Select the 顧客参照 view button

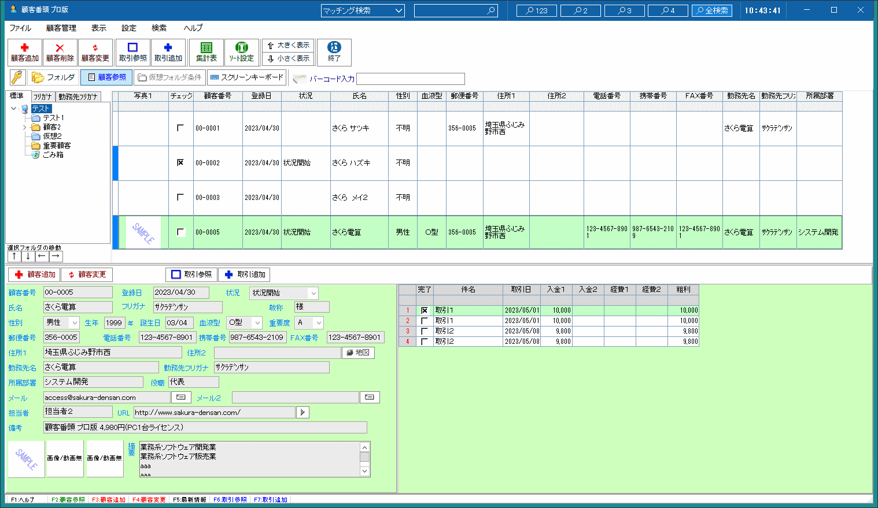pos(106,77)
